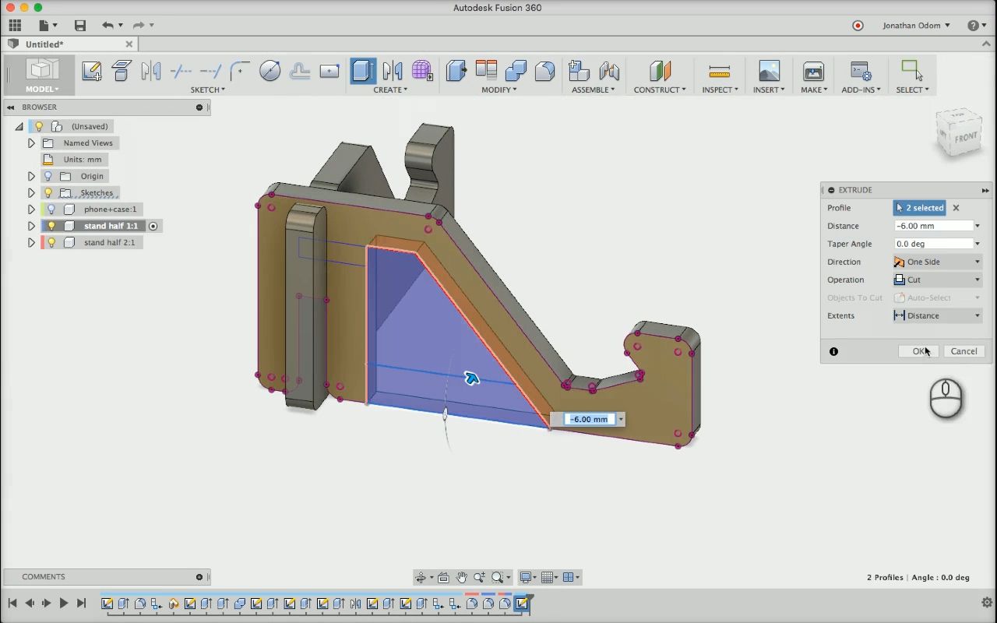This screenshot has height=623, width=997.
Task: Open the timeline settings gear
Action: pos(986,603)
